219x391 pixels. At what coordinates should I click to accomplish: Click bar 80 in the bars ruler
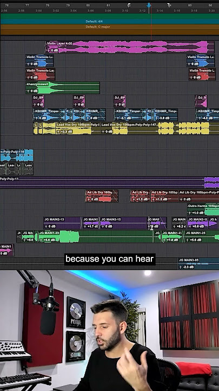pos(88,5)
